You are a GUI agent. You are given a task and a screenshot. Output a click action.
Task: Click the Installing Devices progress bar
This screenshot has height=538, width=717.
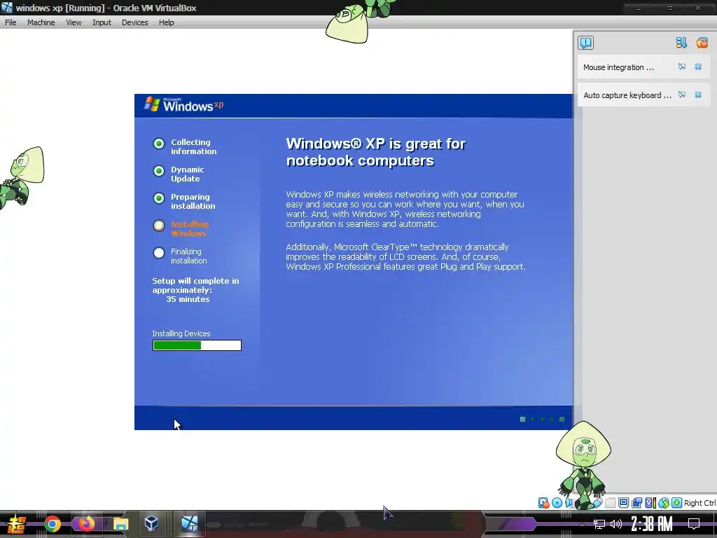(197, 345)
